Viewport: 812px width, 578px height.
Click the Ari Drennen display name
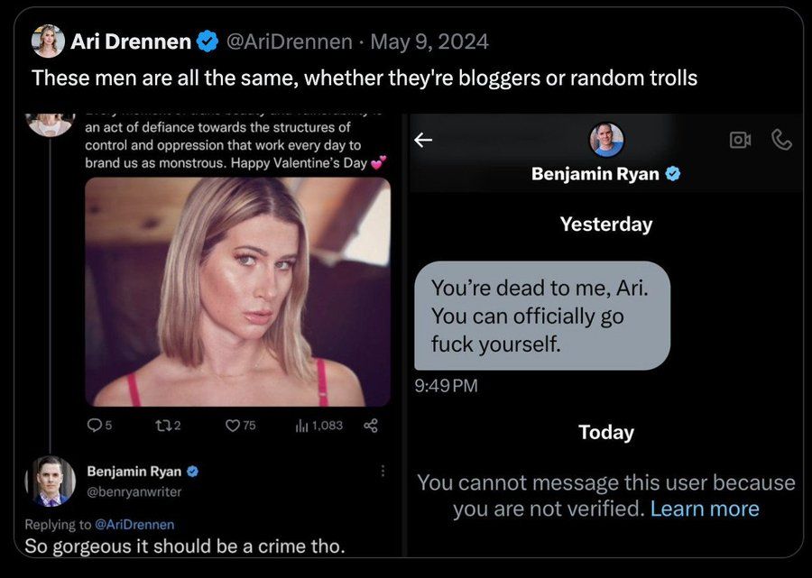point(131,41)
